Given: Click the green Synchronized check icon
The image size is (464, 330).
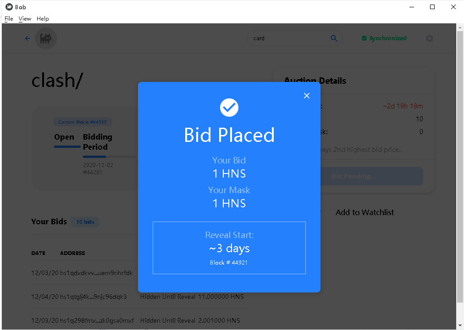Looking at the screenshot, I should point(364,38).
